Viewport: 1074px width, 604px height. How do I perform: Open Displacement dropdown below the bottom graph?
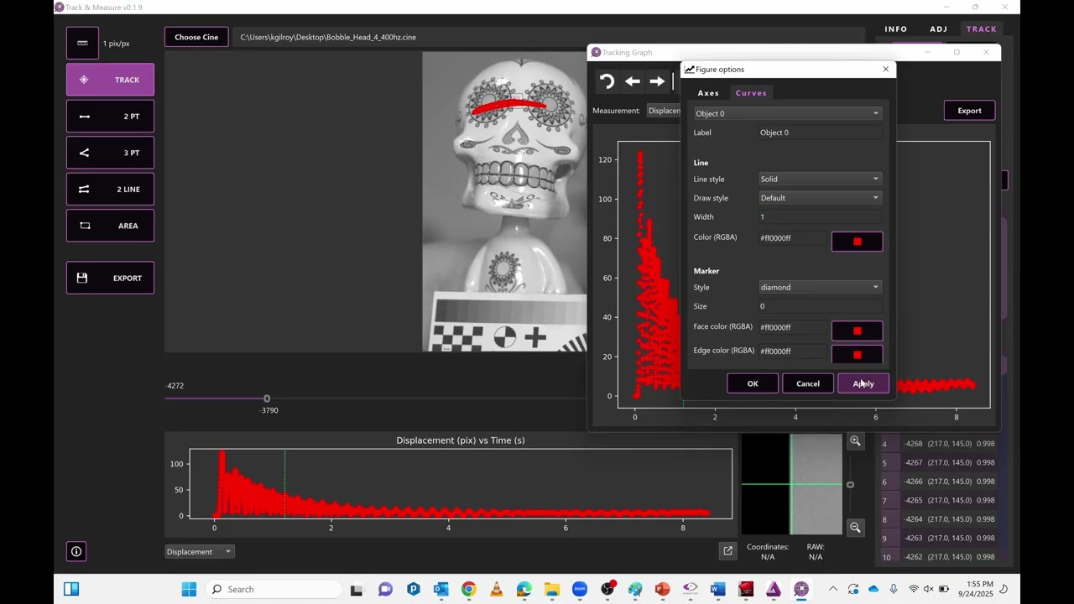pyautogui.click(x=200, y=551)
